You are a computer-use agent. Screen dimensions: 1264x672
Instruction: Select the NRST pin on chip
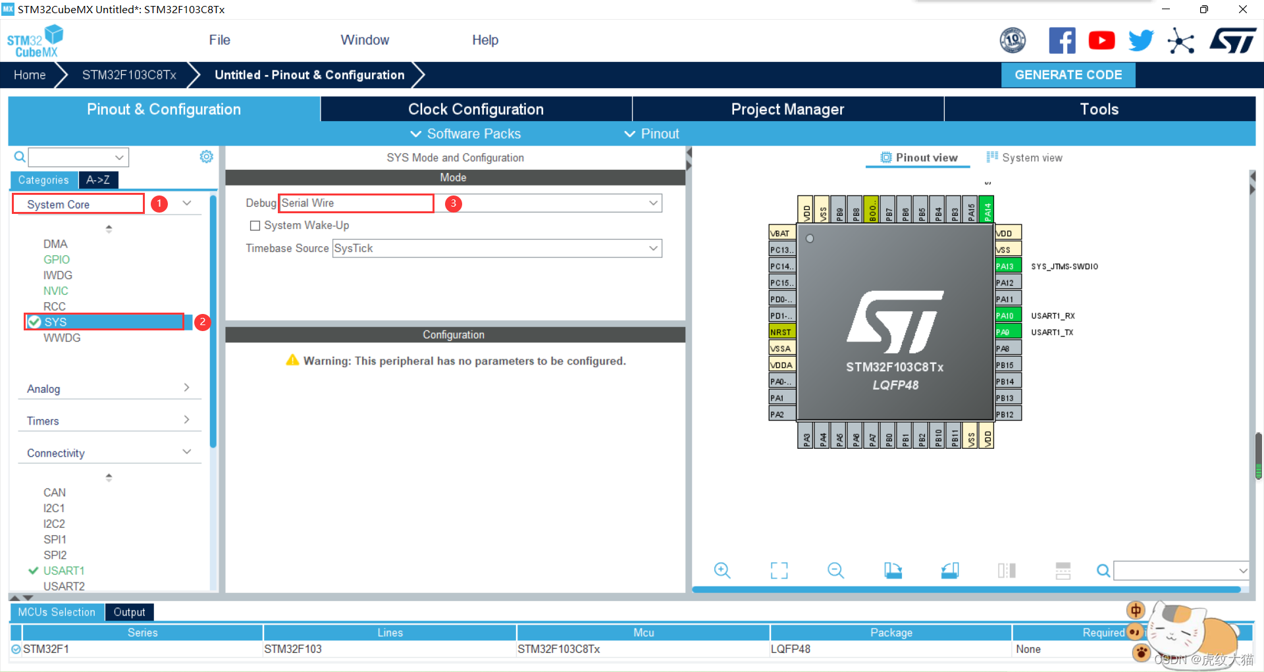click(782, 332)
